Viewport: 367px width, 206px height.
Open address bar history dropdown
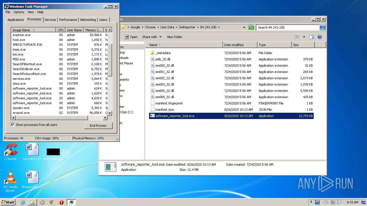[x=244, y=27]
